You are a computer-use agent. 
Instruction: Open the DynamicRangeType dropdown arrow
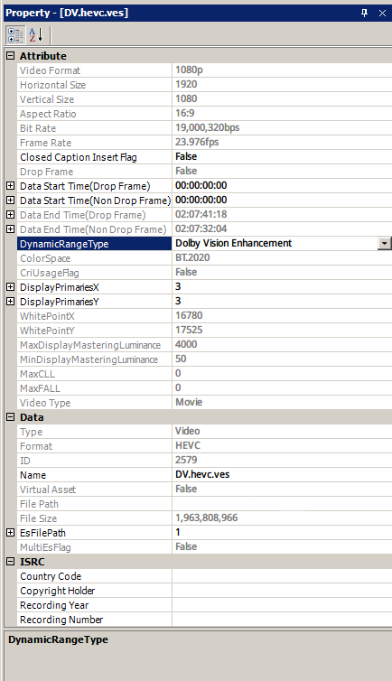coord(385,243)
